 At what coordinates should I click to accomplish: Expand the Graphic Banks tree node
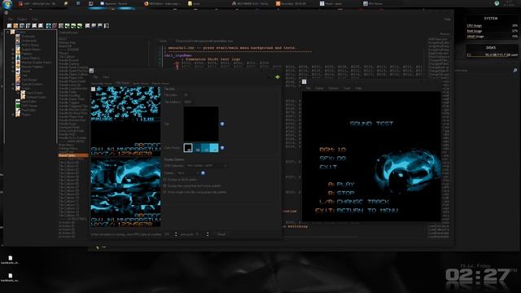click(x=13, y=49)
